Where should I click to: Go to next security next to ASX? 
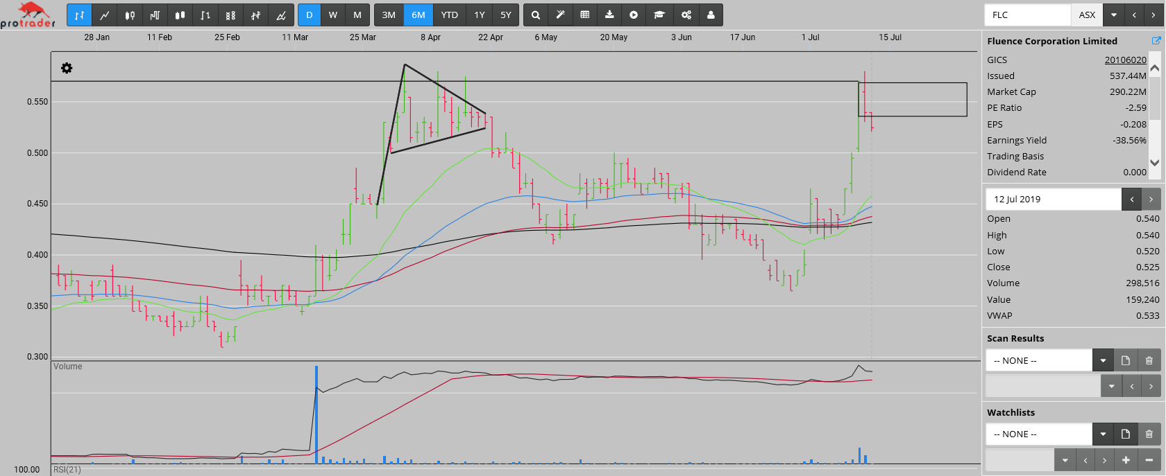tap(1154, 15)
